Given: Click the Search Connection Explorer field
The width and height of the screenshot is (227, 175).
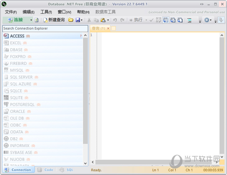Looking at the screenshot, I should pos(45,28).
